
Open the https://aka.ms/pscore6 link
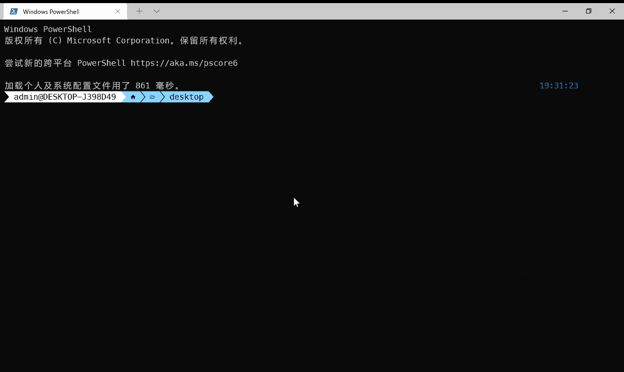184,63
